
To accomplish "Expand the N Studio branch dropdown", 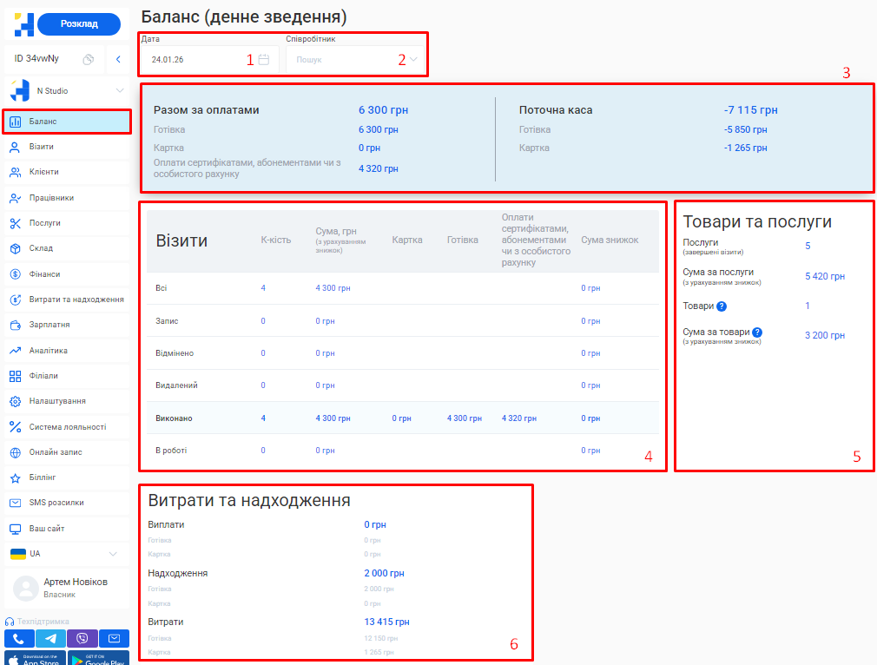I will (x=120, y=90).
